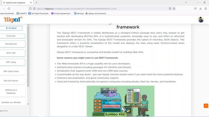Open a new tab with plus button
The width and height of the screenshot is (209, 117).
click(36, 3)
